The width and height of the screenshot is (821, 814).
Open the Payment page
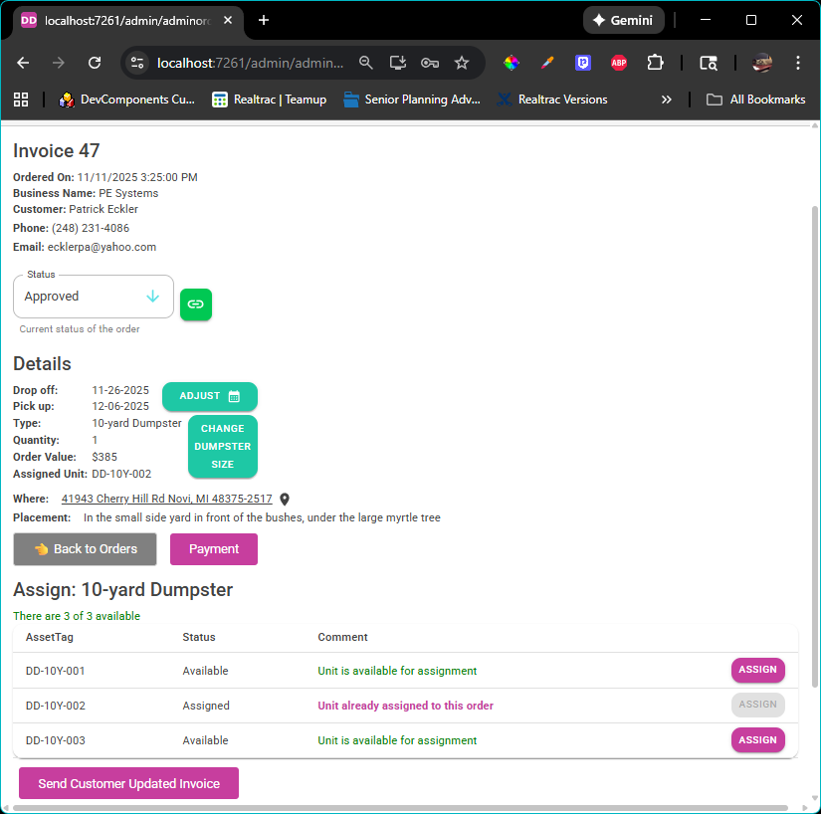[213, 548]
